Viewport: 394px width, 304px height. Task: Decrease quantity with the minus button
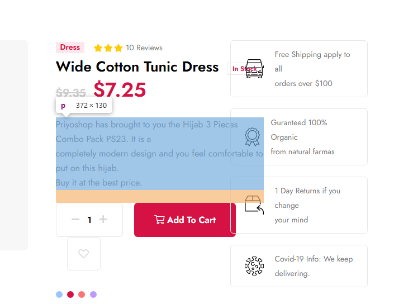pyautogui.click(x=75, y=220)
